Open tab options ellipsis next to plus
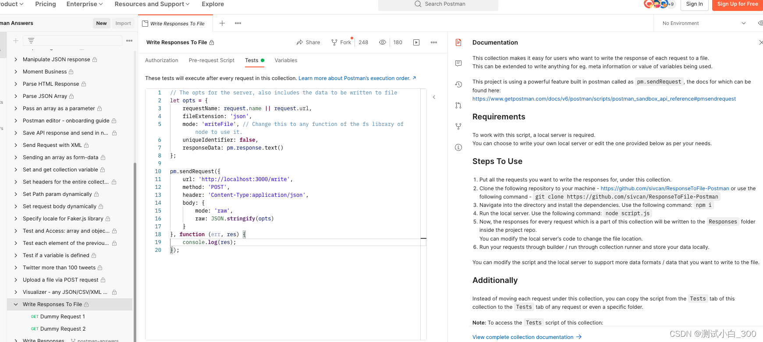Screen dimensions: 763x342 coord(238,23)
